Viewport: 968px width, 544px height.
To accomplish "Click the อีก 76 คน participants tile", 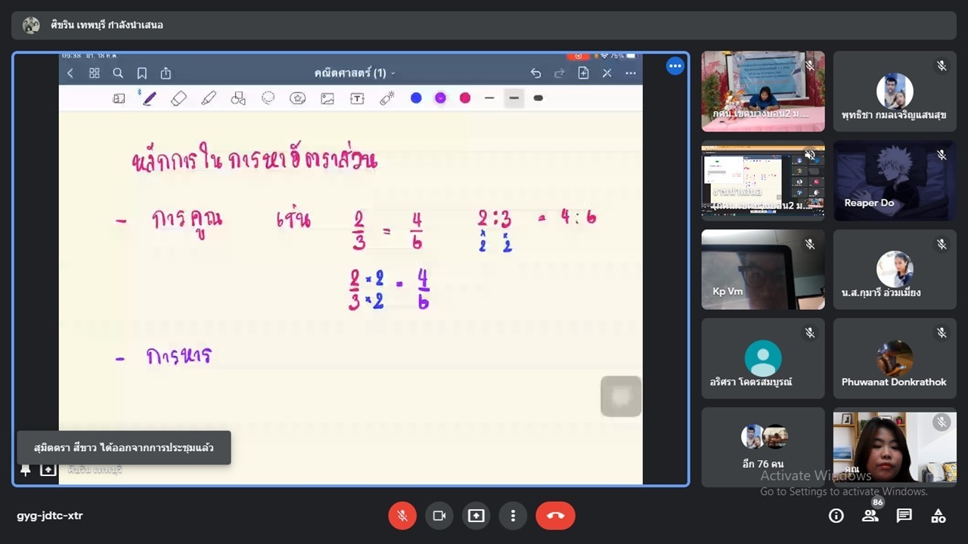I will point(762,447).
